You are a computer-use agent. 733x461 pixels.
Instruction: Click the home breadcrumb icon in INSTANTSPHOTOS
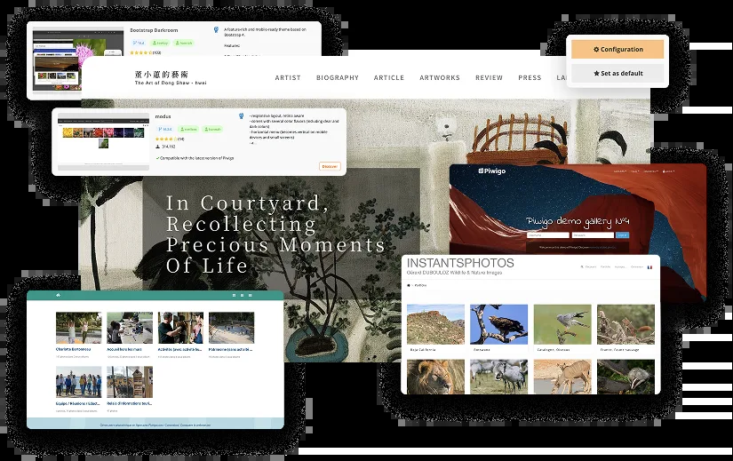pyautogui.click(x=409, y=285)
